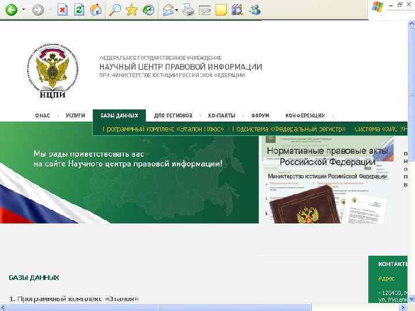This screenshot has width=415, height=311.
Task: Click the Windows flag logo
Action: (x=377, y=6)
